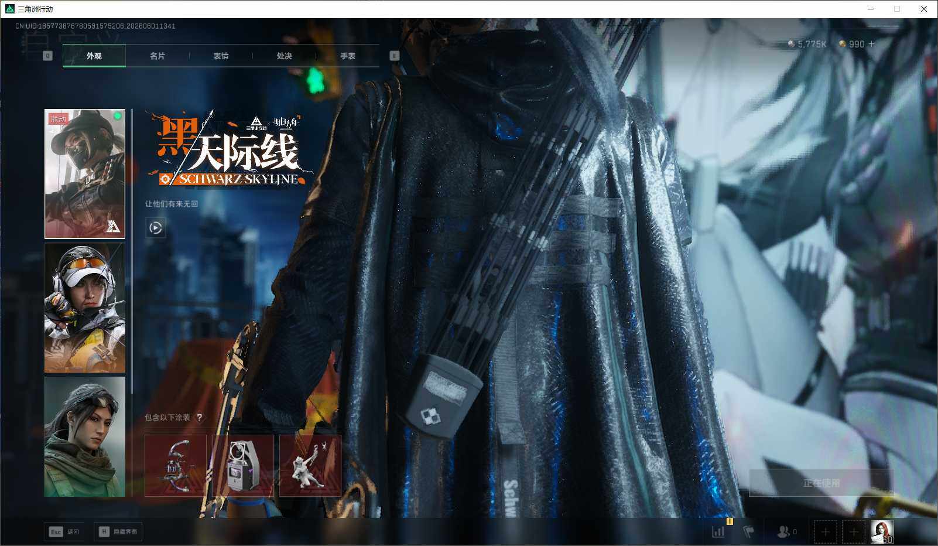Open the 手表 tab
Viewport: 938px width, 546px height.
pos(348,56)
